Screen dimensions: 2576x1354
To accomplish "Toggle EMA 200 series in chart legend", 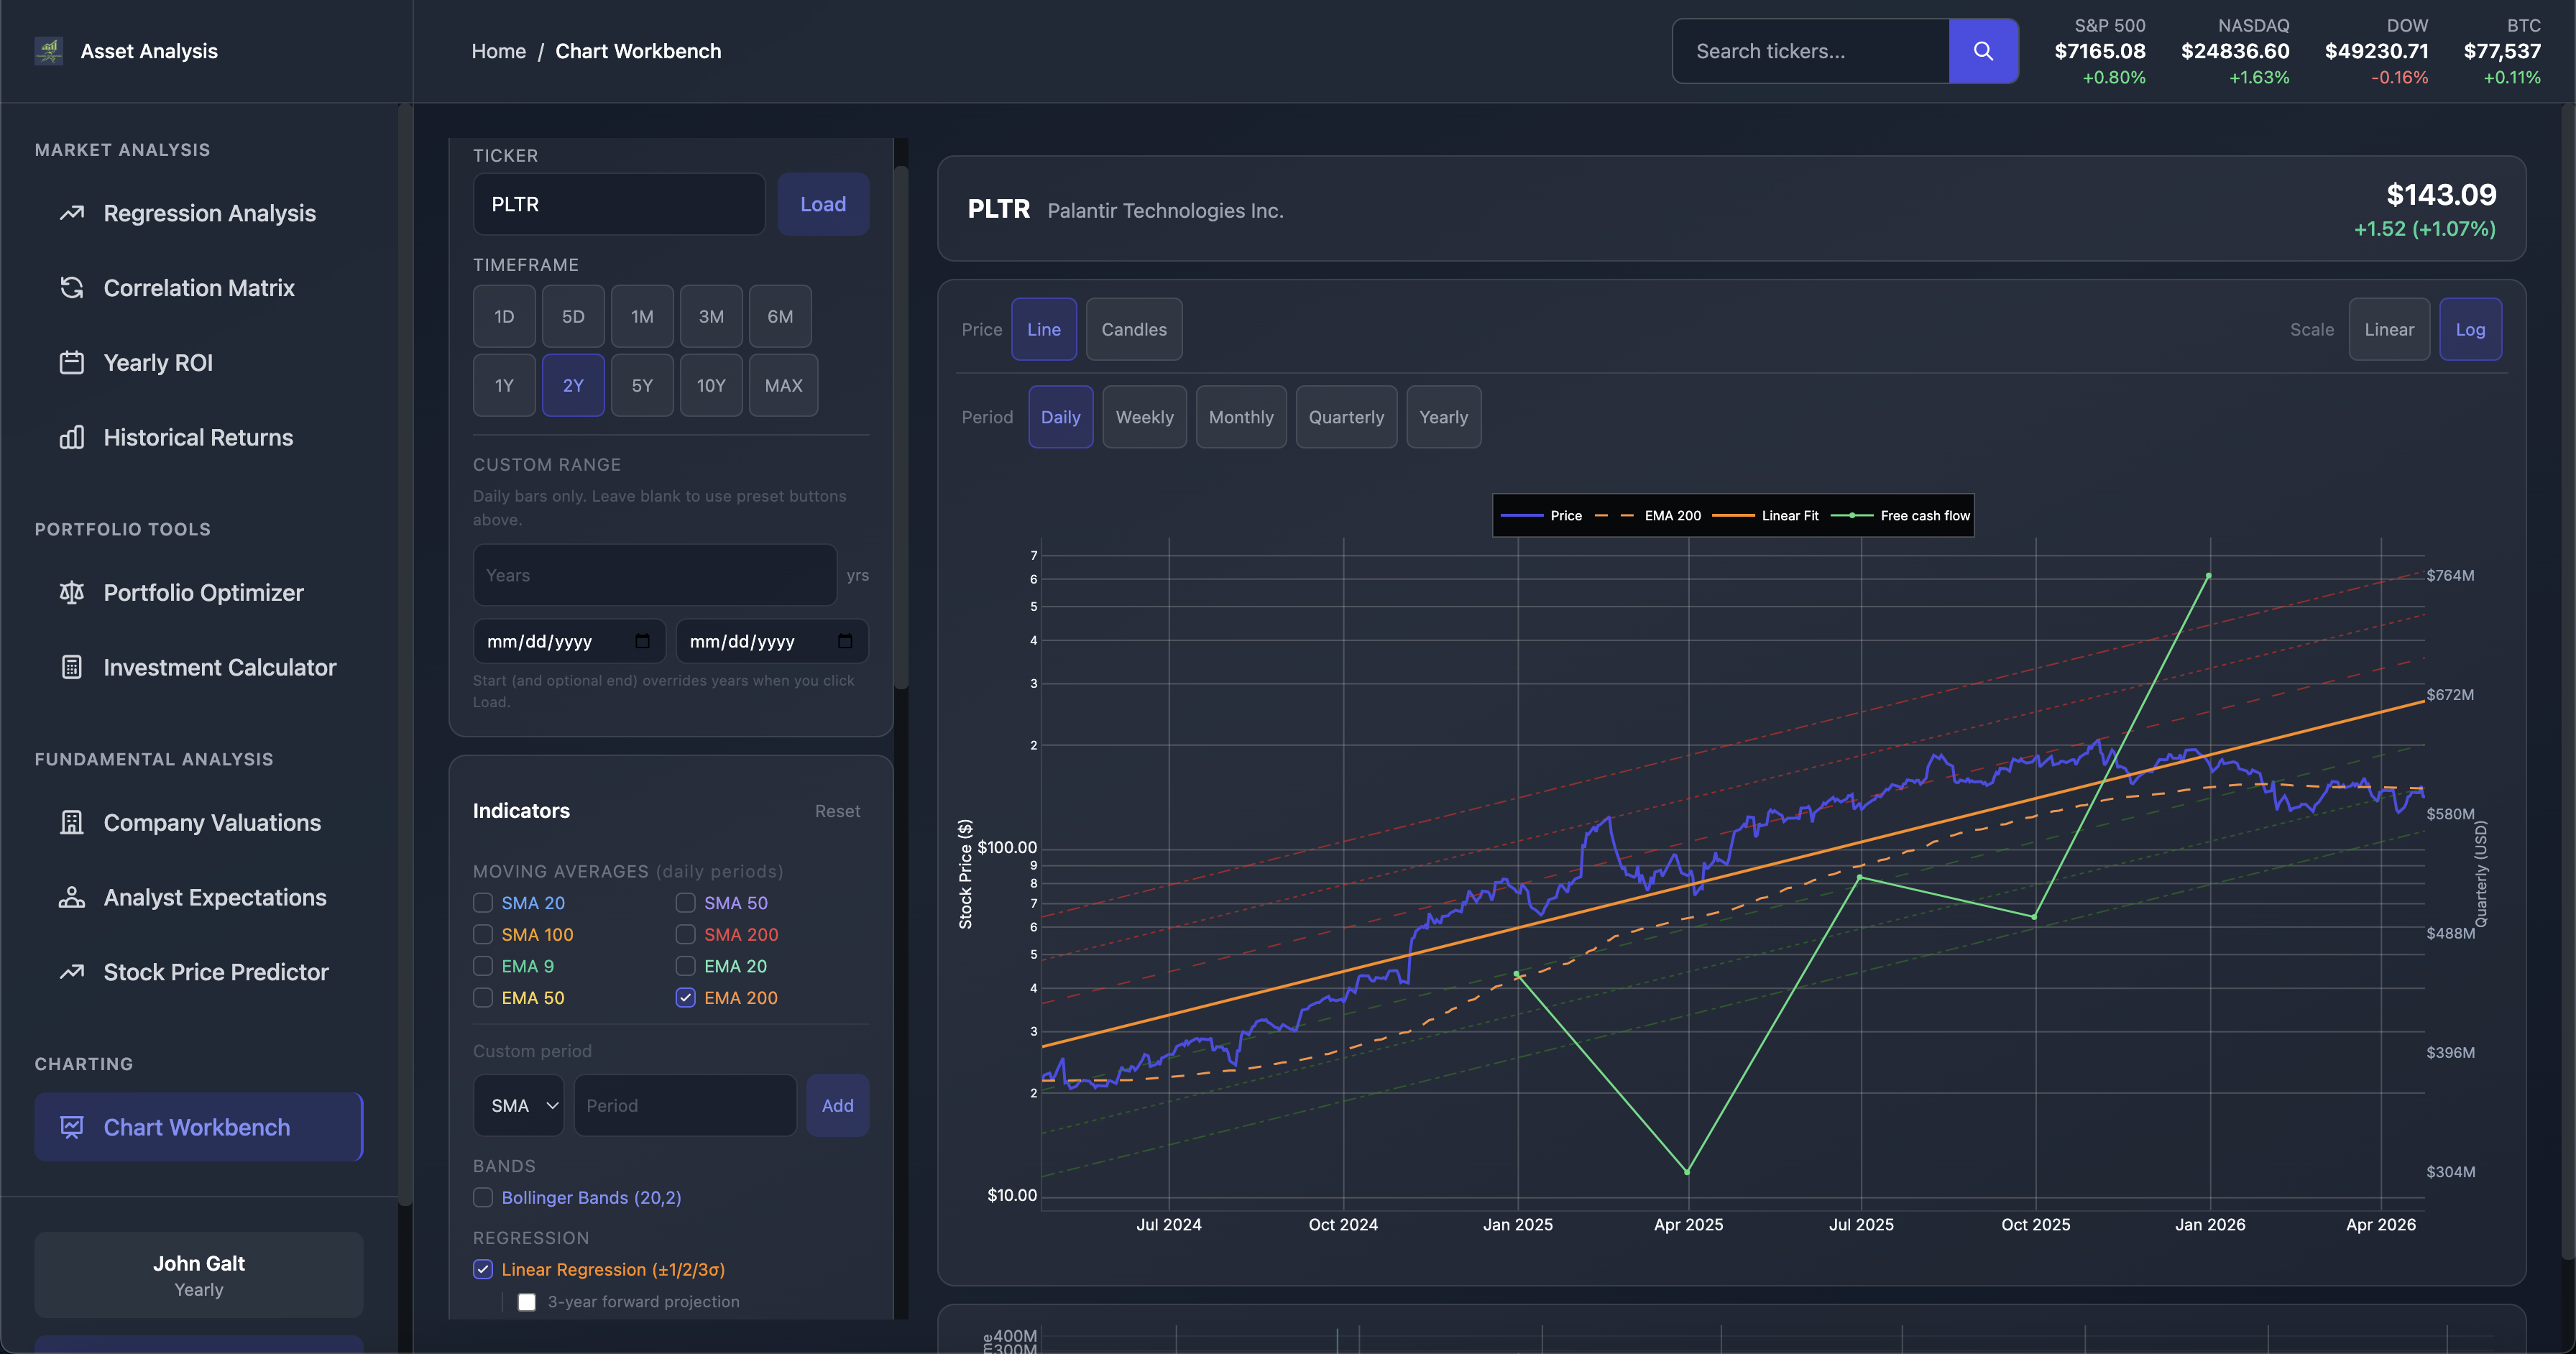I will [x=1647, y=516].
